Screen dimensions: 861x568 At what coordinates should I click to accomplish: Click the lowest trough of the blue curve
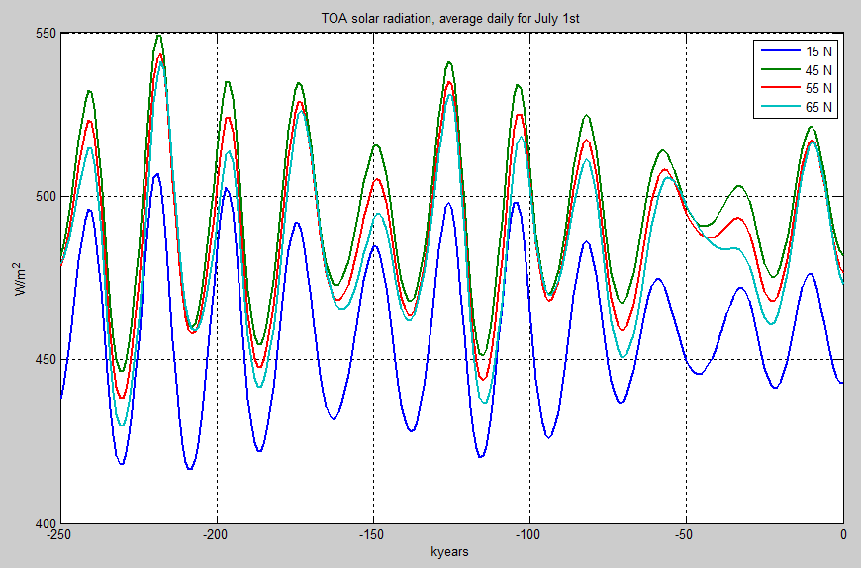189,469
